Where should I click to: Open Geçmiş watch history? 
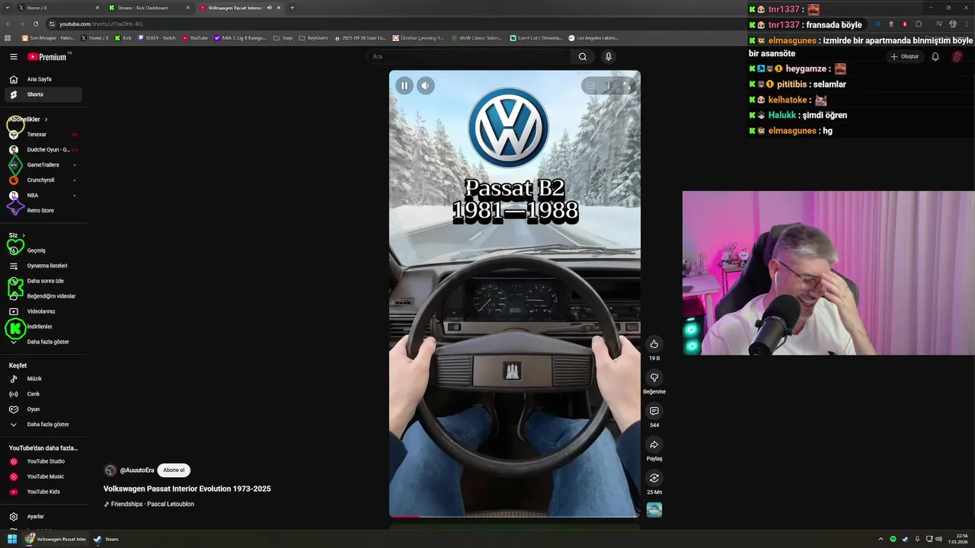[x=43, y=250]
